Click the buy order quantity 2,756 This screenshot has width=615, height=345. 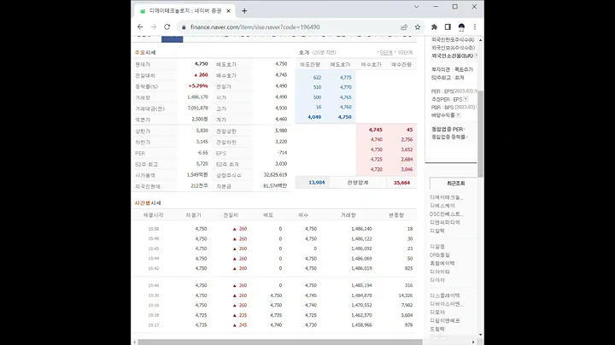click(407, 139)
